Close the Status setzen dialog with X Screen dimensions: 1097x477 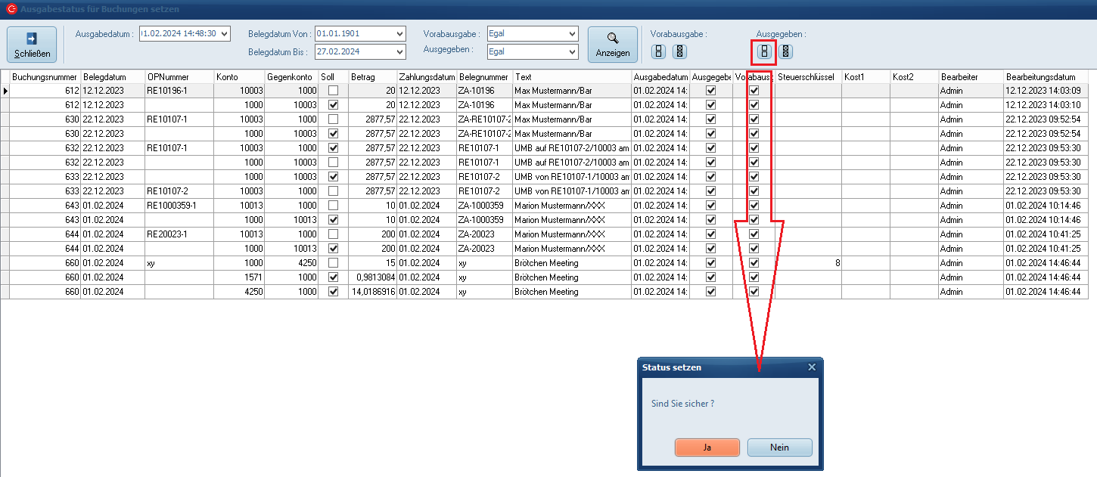[812, 367]
